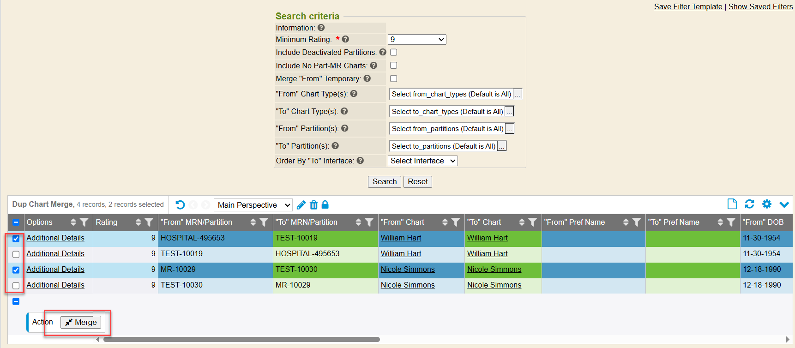This screenshot has width=795, height=348.
Task: Click the Rating column filter icon
Action: [x=149, y=222]
